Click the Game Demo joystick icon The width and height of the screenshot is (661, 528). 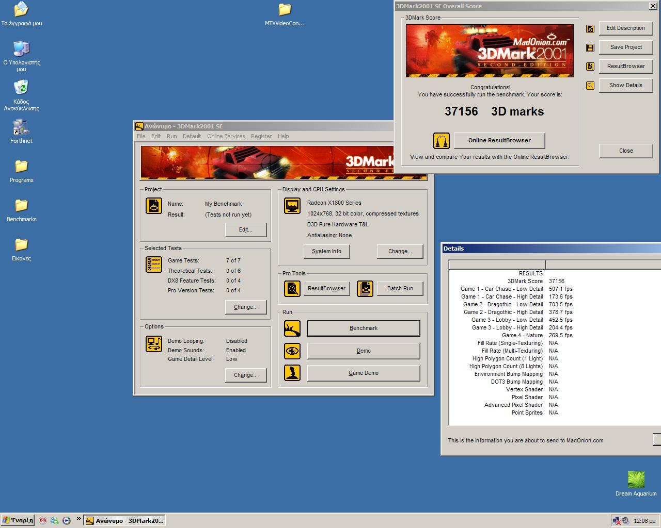pos(292,373)
